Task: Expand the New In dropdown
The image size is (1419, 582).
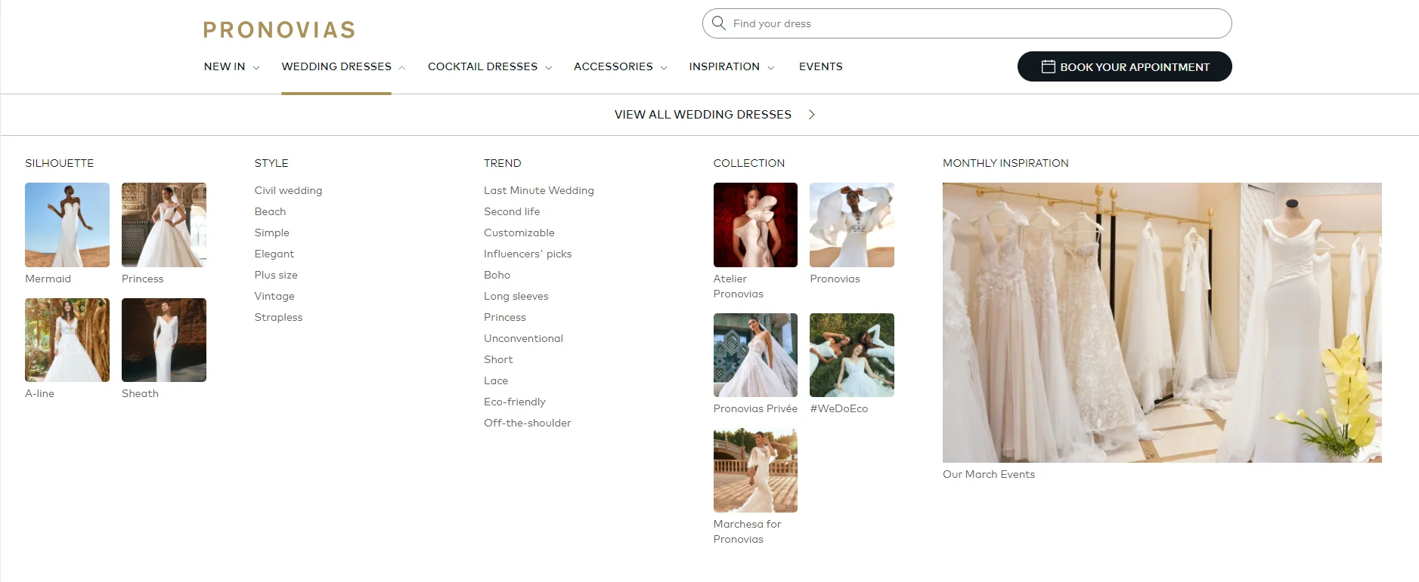Action: (231, 66)
